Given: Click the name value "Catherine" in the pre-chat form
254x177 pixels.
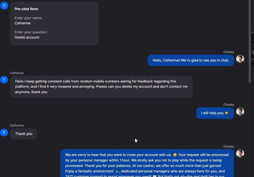Looking at the screenshot, I should 22,23.
